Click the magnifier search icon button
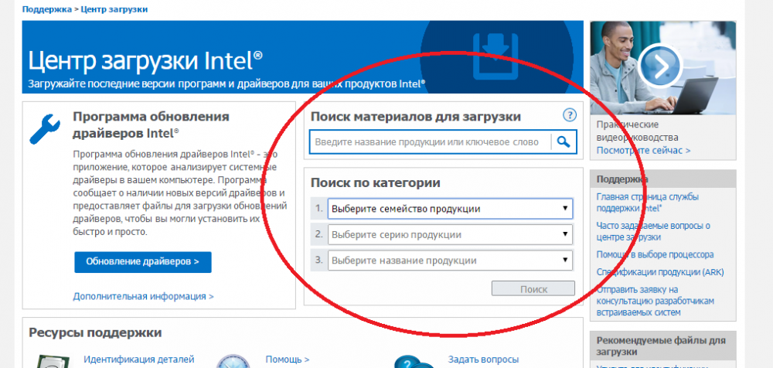 point(564,141)
